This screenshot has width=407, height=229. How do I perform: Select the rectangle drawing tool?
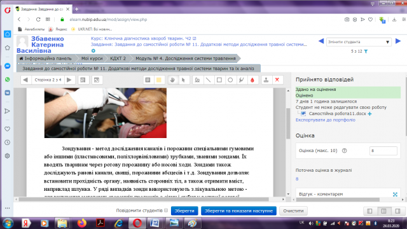coord(219,80)
